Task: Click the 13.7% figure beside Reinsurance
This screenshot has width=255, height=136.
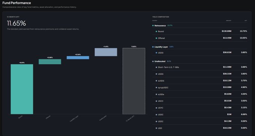Action: (x=170, y=26)
